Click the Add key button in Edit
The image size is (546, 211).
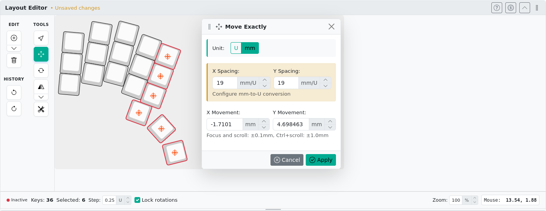(14, 38)
